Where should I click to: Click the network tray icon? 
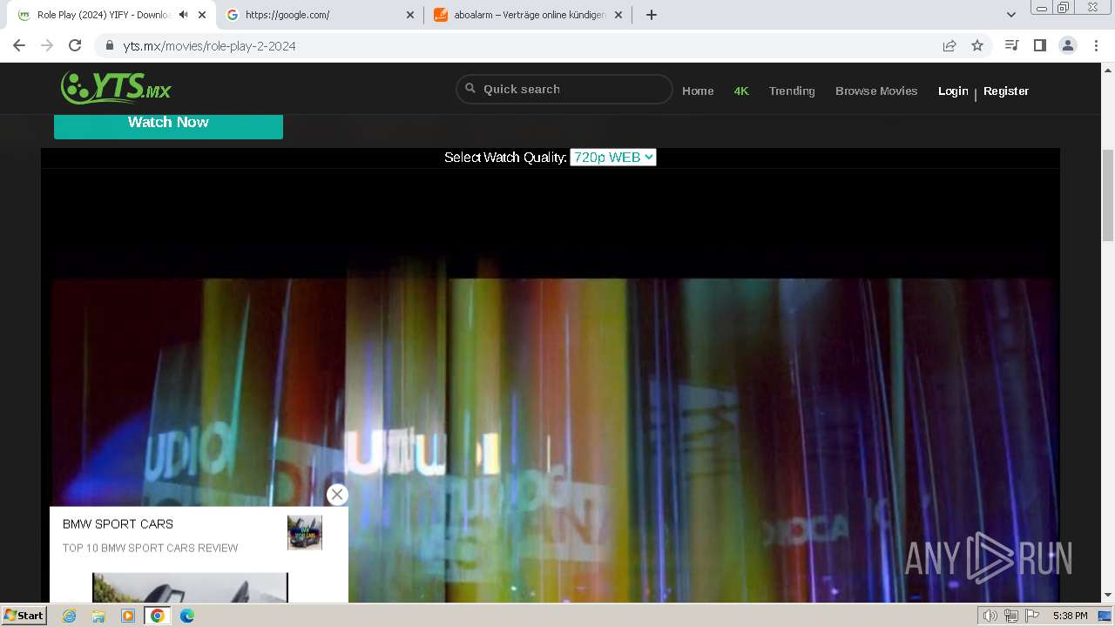pos(1011,616)
